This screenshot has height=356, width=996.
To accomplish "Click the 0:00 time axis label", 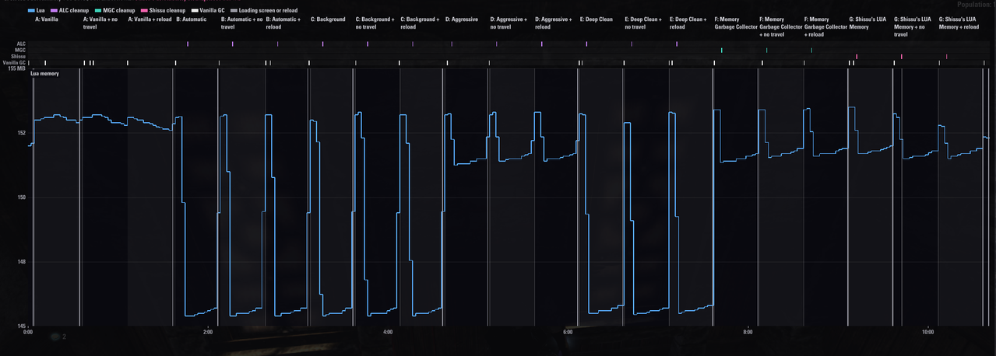I will click(28, 332).
